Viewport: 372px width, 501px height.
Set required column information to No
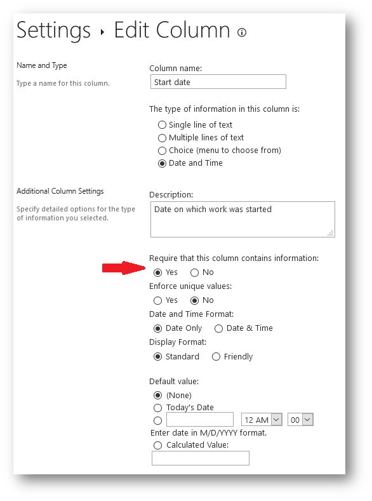194,272
